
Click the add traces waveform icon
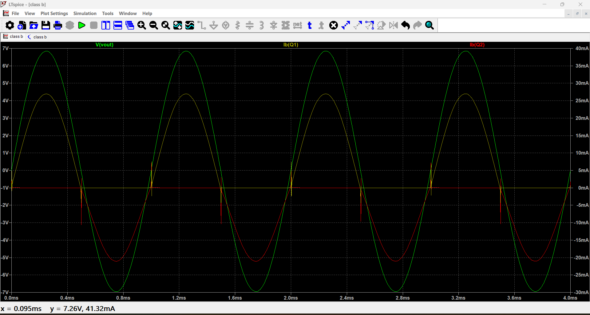click(x=190, y=25)
